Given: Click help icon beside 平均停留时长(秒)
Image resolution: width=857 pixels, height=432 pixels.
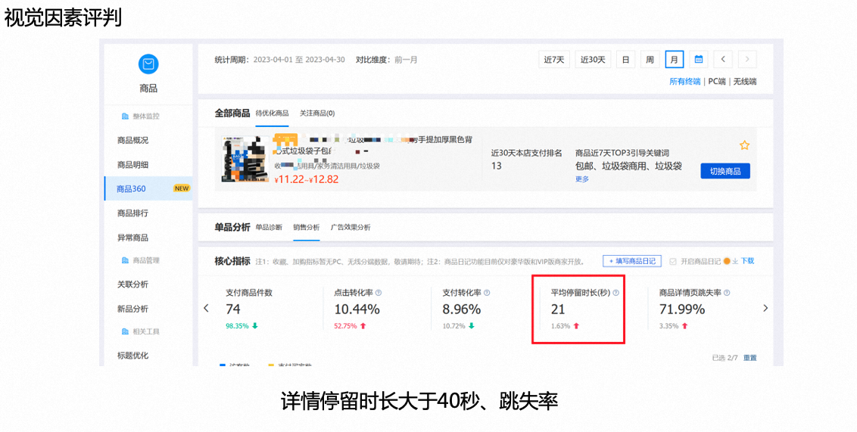Looking at the screenshot, I should (615, 293).
